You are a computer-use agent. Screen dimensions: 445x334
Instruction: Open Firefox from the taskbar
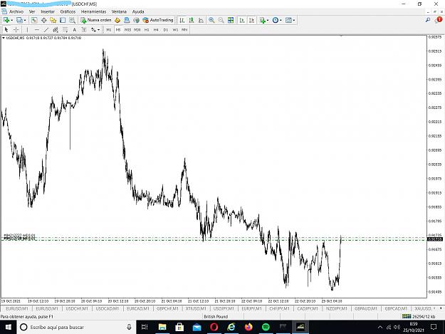pos(248,327)
